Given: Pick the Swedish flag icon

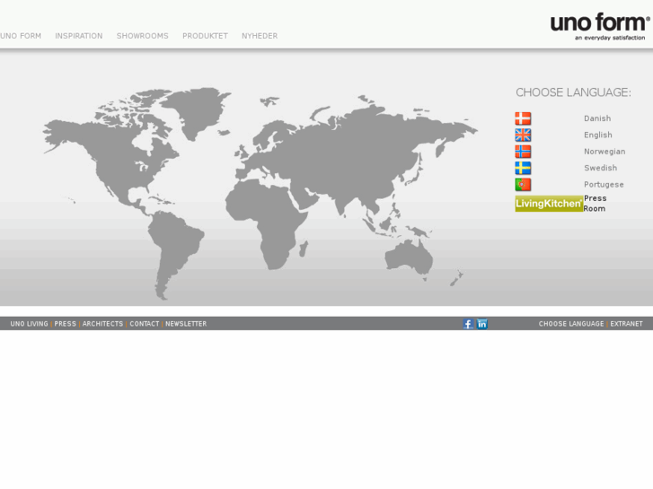Looking at the screenshot, I should (x=523, y=168).
